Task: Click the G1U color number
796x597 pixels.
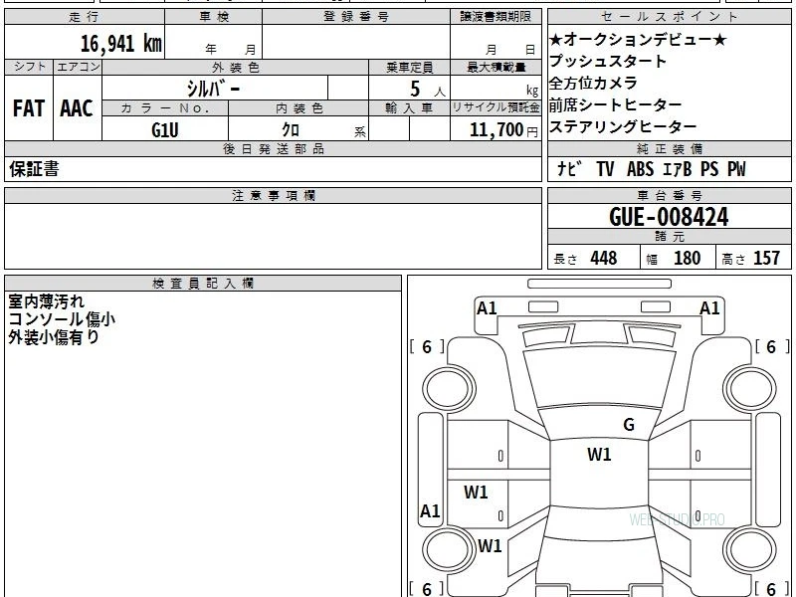Action: point(165,130)
